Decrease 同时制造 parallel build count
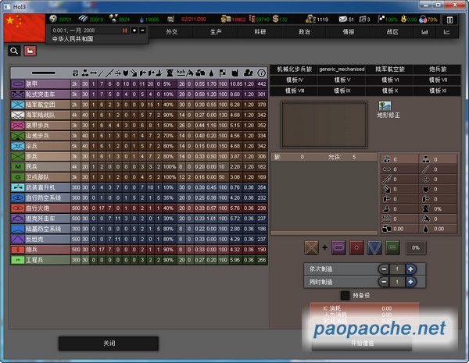Image resolution: width=469 pixels, height=363 pixels. pyautogui.click(x=384, y=282)
